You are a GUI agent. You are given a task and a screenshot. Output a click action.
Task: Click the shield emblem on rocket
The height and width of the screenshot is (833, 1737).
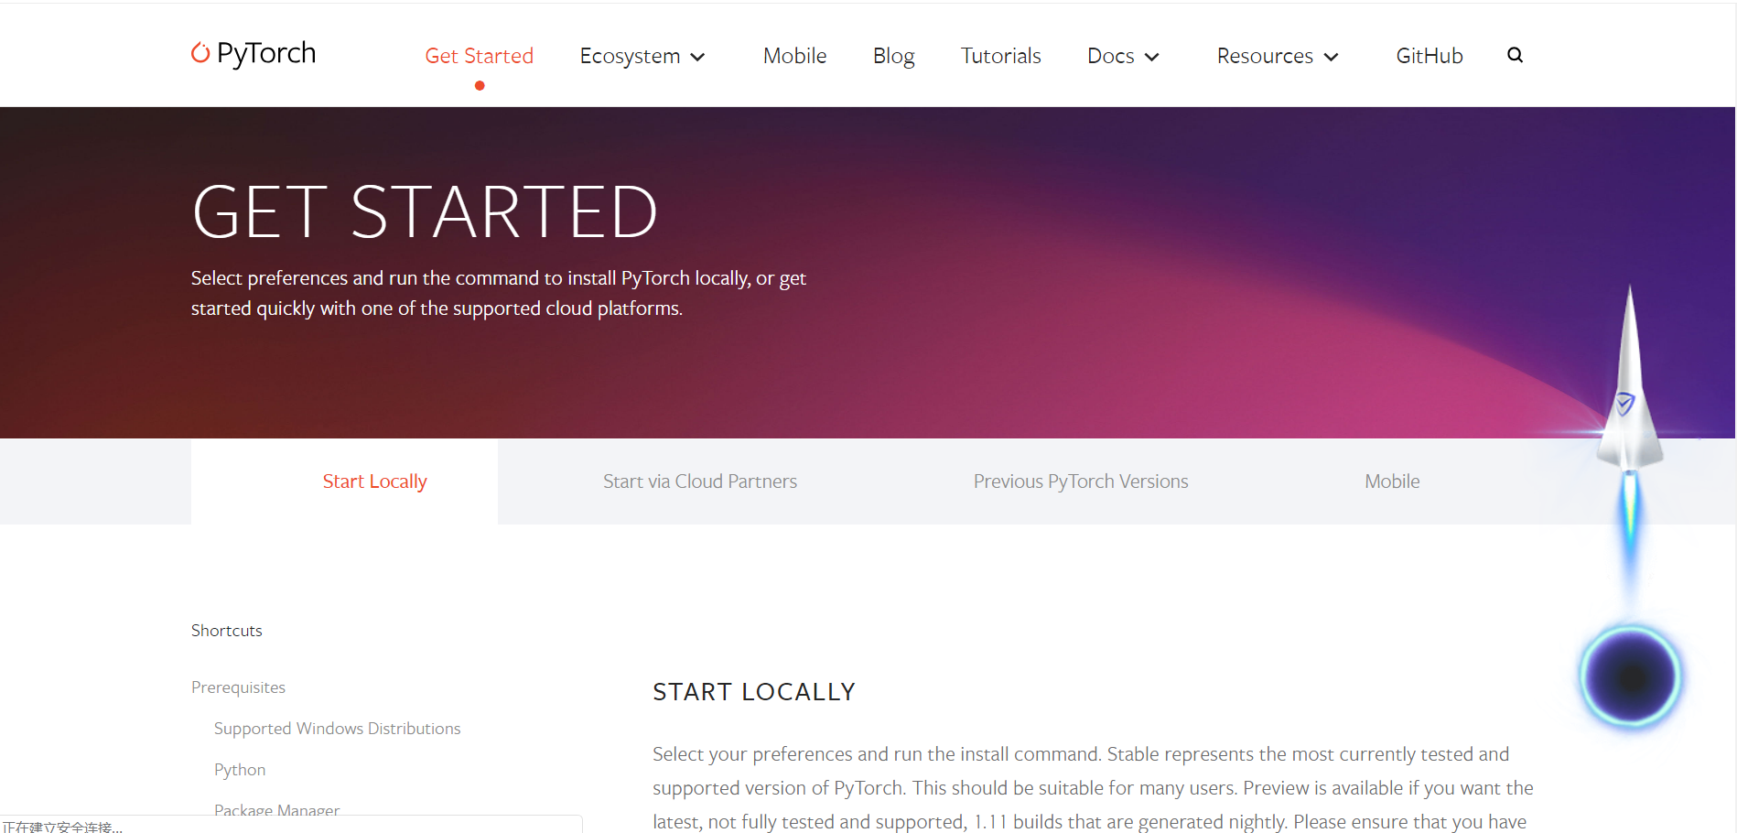1625,403
